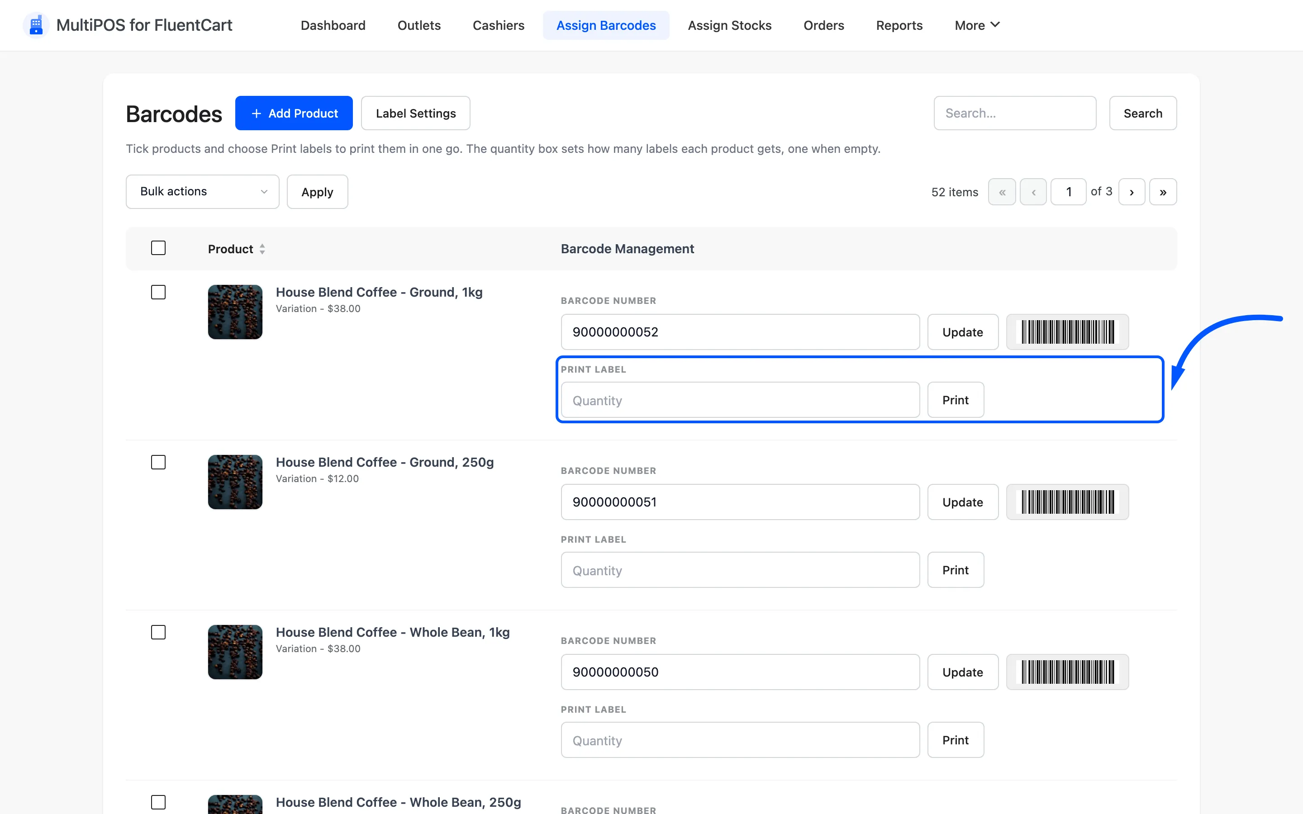View barcode image for 90000000051
This screenshot has width=1303, height=814.
[x=1067, y=502]
